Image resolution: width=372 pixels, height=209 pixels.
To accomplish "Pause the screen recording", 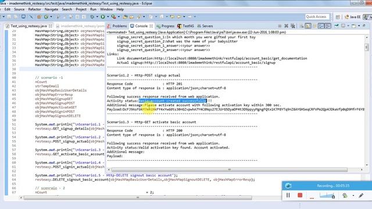I will (x=288, y=195).
